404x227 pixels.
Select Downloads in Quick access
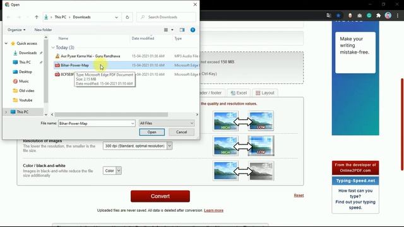pos(28,53)
